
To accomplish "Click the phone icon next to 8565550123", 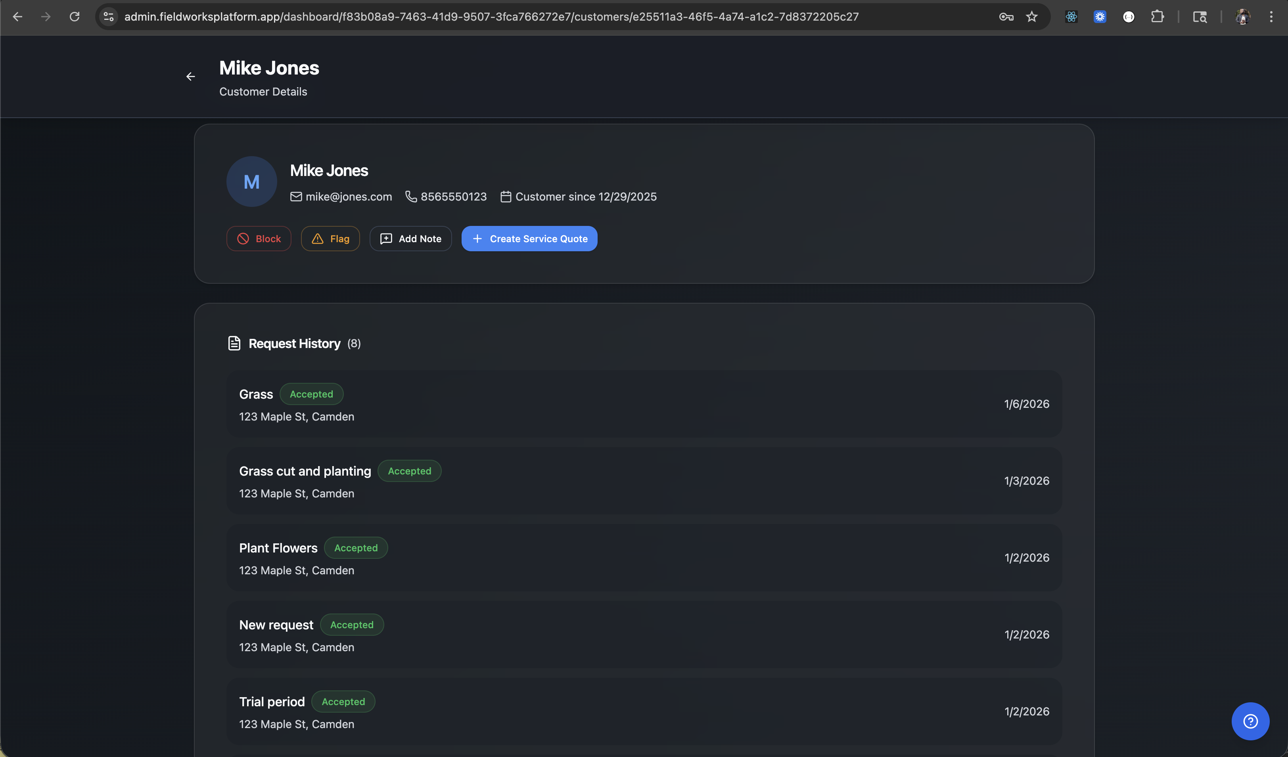I will point(411,197).
